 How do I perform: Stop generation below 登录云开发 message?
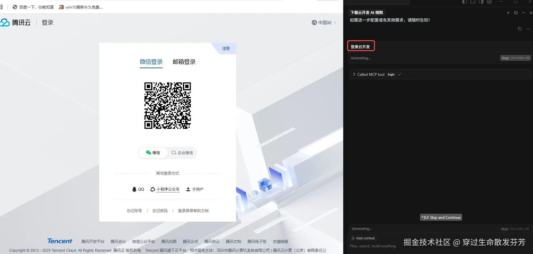[x=515, y=58]
